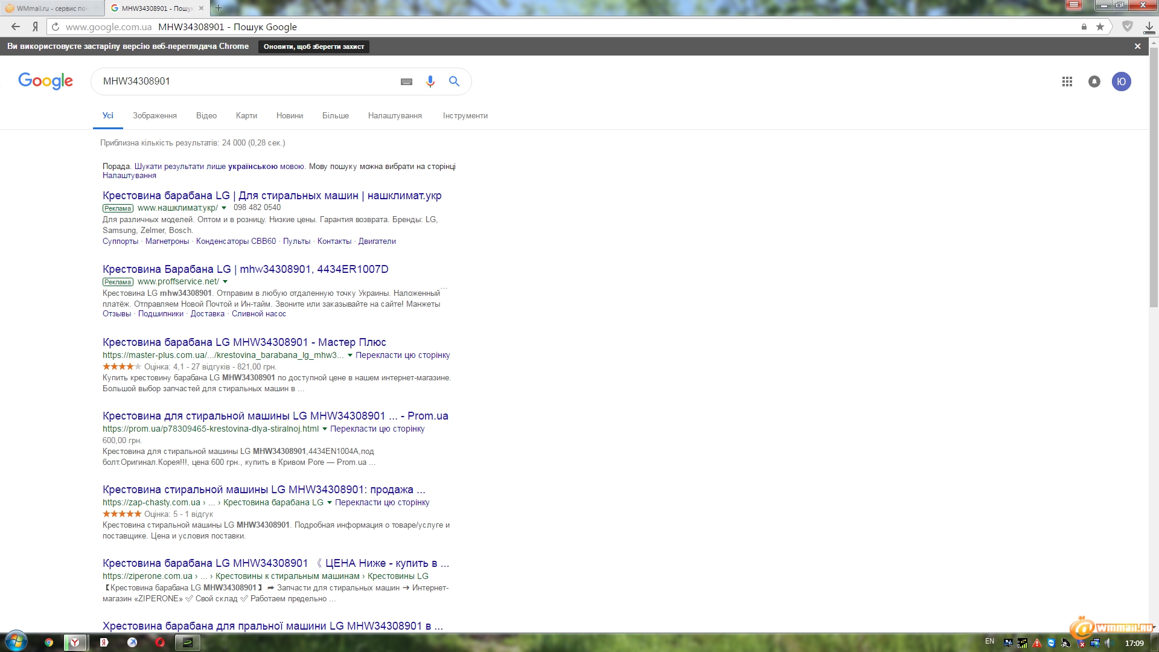Dismiss the outdated Chrome warning bar
The height and width of the screenshot is (652, 1159).
1137,46
